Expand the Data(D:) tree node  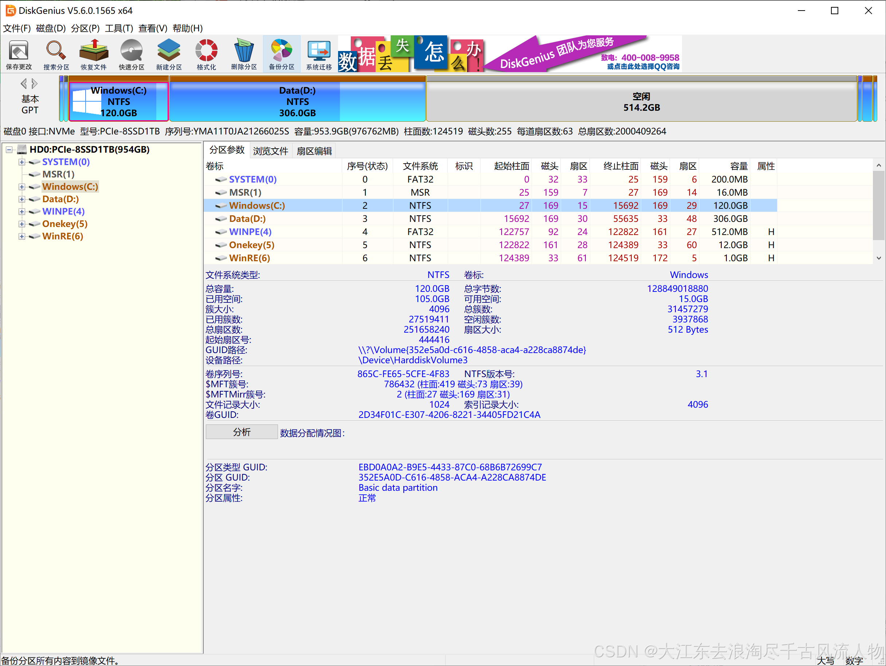click(22, 199)
